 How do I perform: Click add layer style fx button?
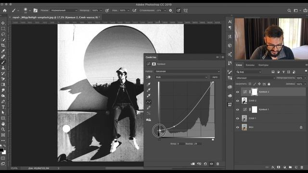(x=273, y=167)
